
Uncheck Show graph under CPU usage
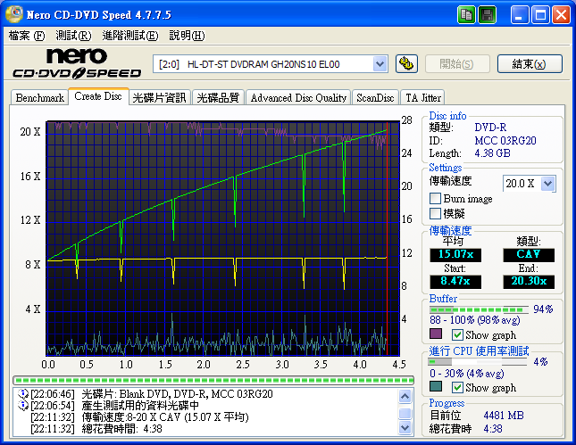pos(457,388)
